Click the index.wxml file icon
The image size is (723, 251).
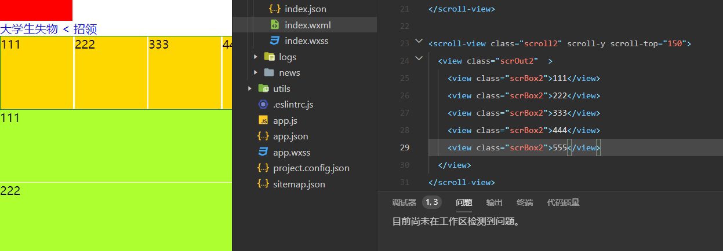coord(275,25)
